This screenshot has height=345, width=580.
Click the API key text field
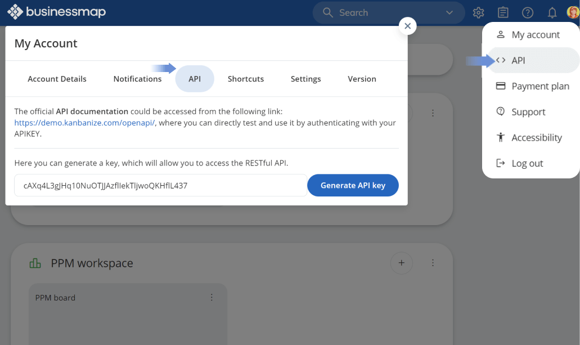160,185
